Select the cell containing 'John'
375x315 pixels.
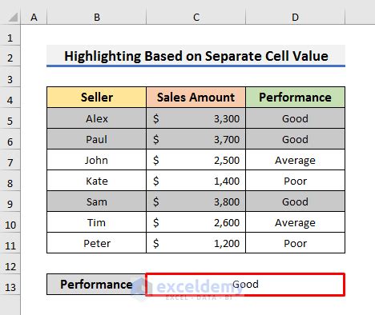(97, 160)
